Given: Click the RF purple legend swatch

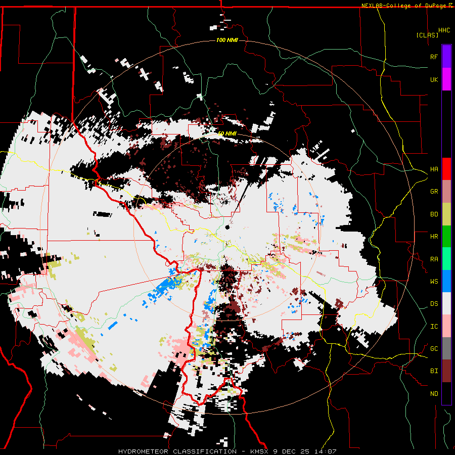Looking at the screenshot, I should (446, 57).
